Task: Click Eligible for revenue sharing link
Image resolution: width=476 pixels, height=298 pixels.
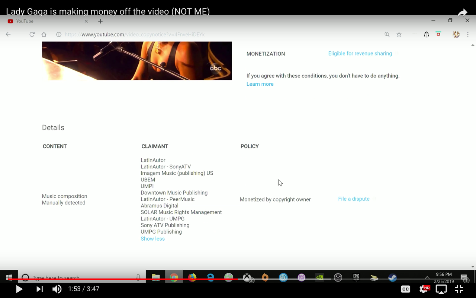Action: [x=360, y=54]
